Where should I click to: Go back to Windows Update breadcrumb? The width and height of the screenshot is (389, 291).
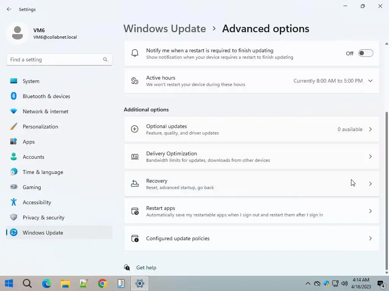(165, 29)
